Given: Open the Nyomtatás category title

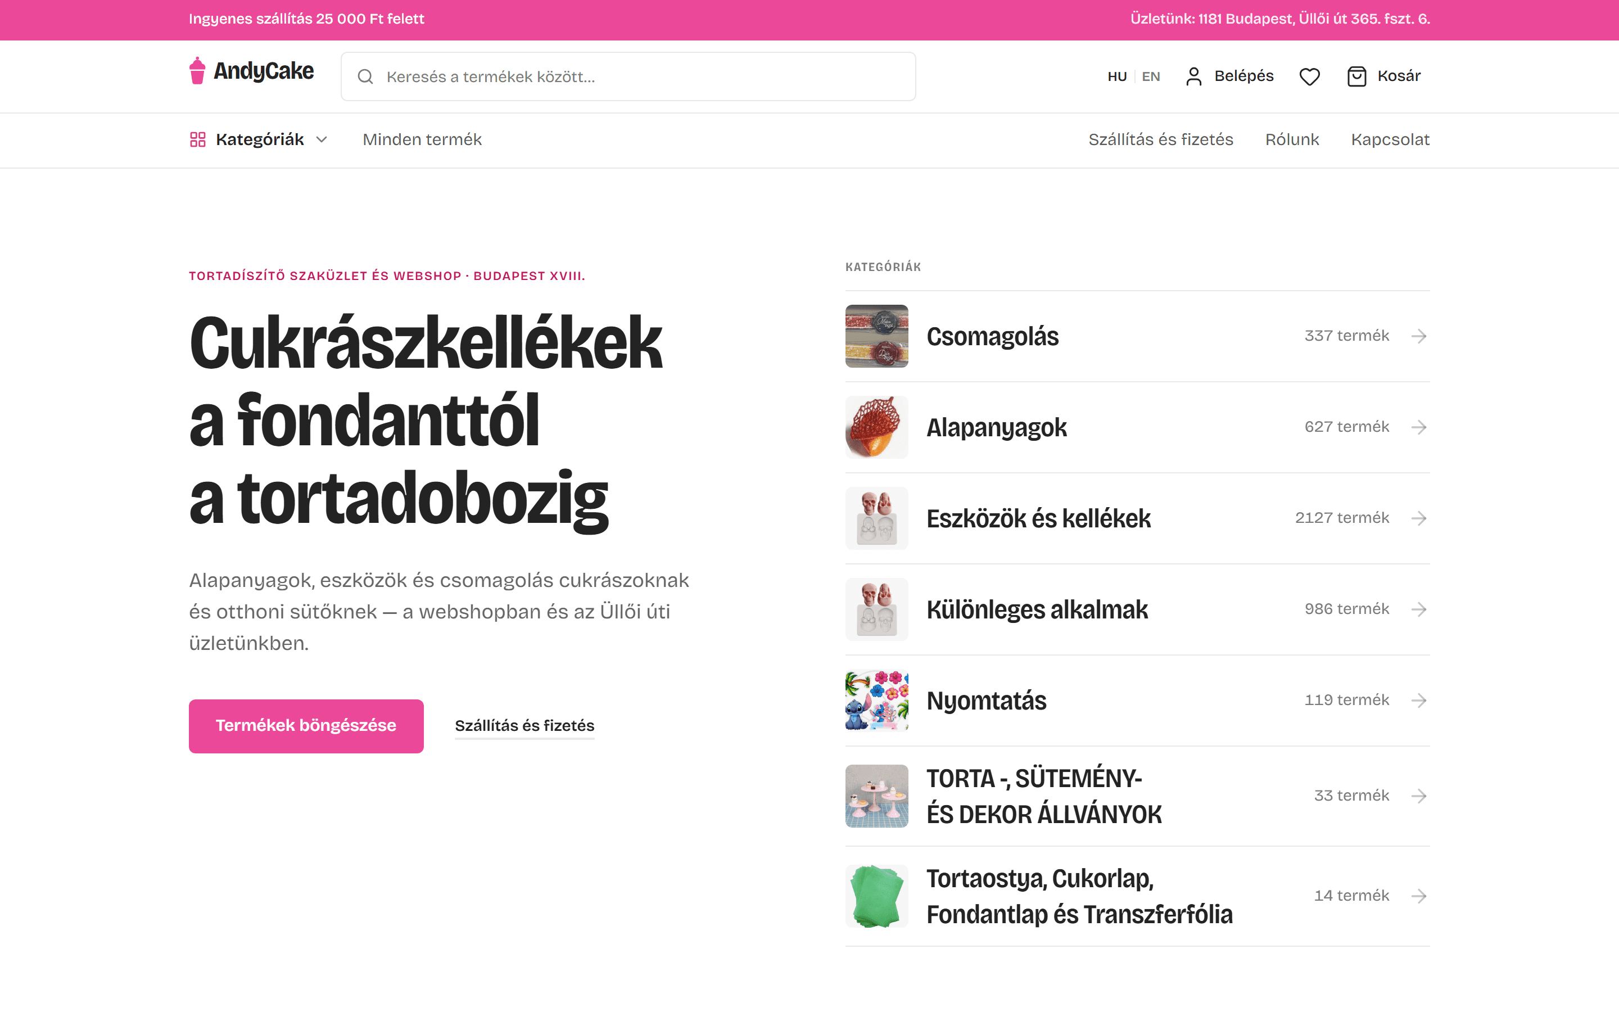Looking at the screenshot, I should 986,700.
